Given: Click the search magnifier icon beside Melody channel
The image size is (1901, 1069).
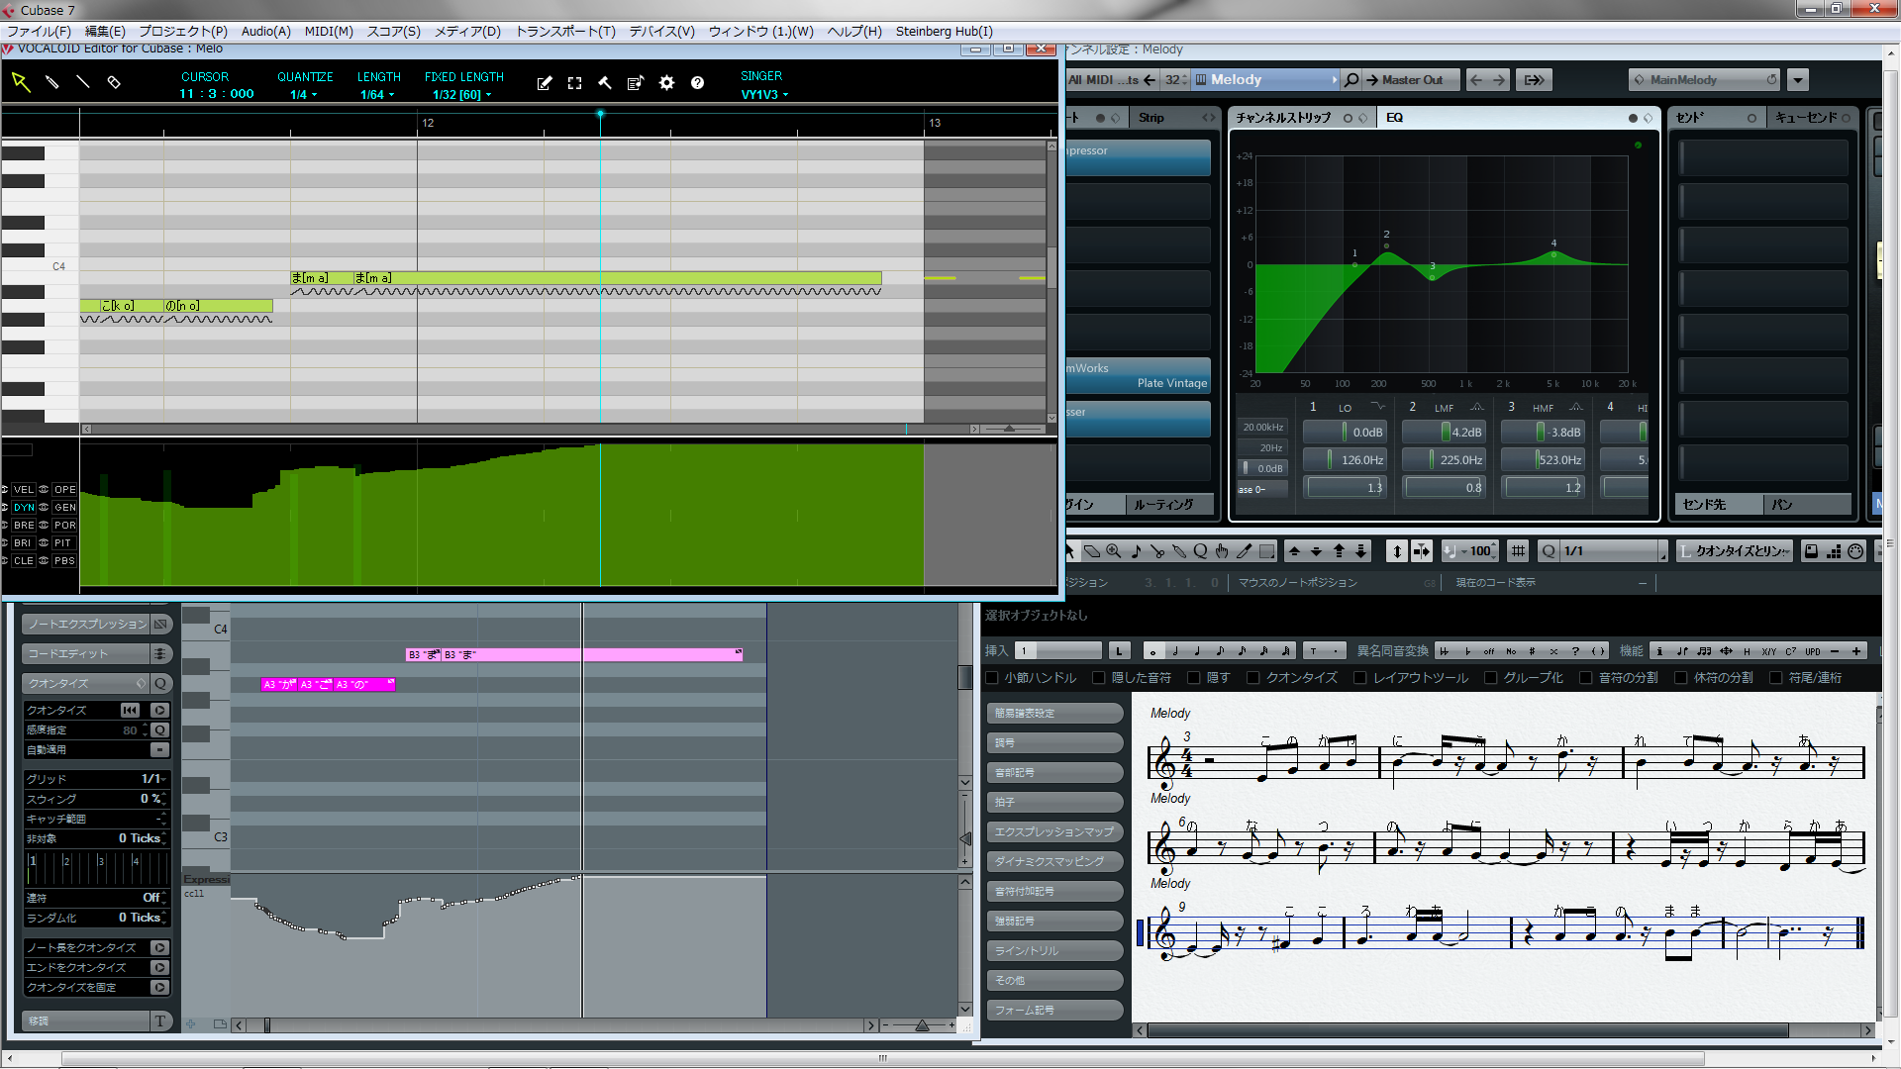Looking at the screenshot, I should (1351, 79).
